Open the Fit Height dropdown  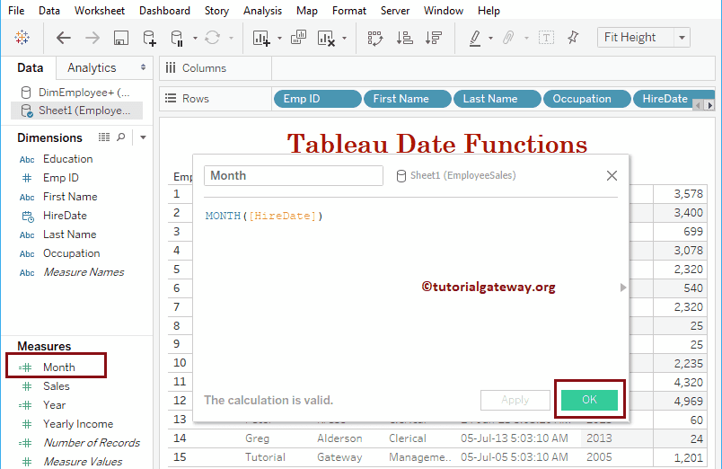click(x=643, y=38)
